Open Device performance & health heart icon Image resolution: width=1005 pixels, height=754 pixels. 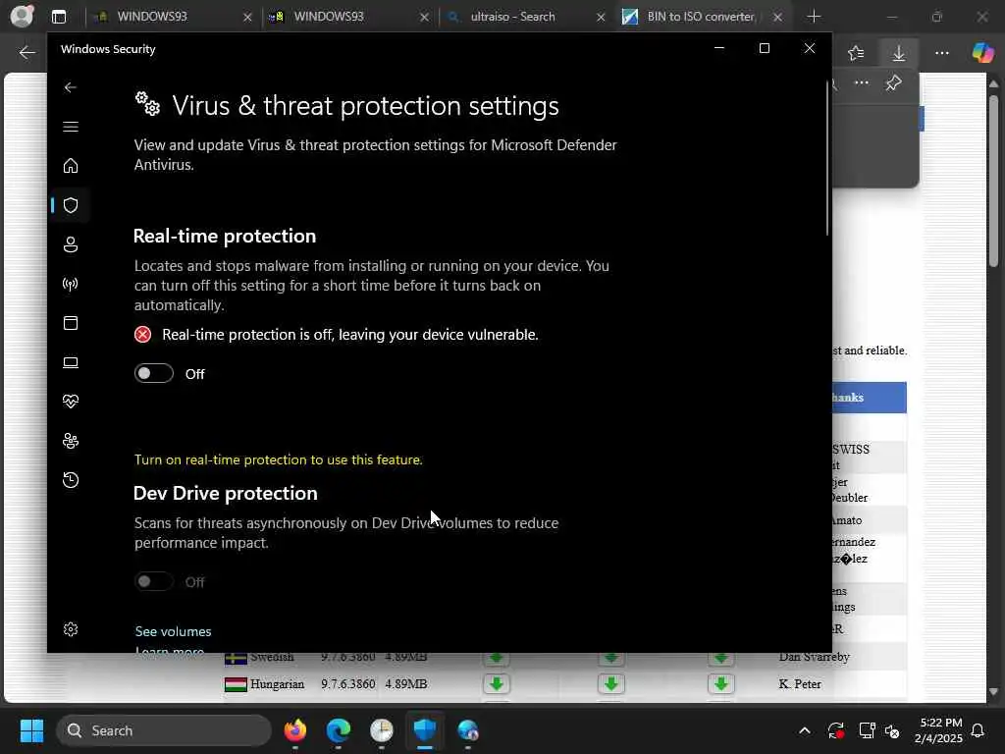pyautogui.click(x=71, y=402)
